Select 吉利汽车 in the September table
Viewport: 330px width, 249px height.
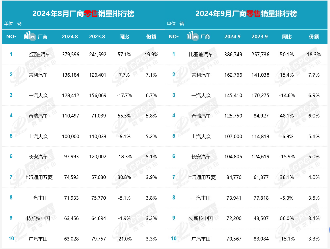pos(201,75)
